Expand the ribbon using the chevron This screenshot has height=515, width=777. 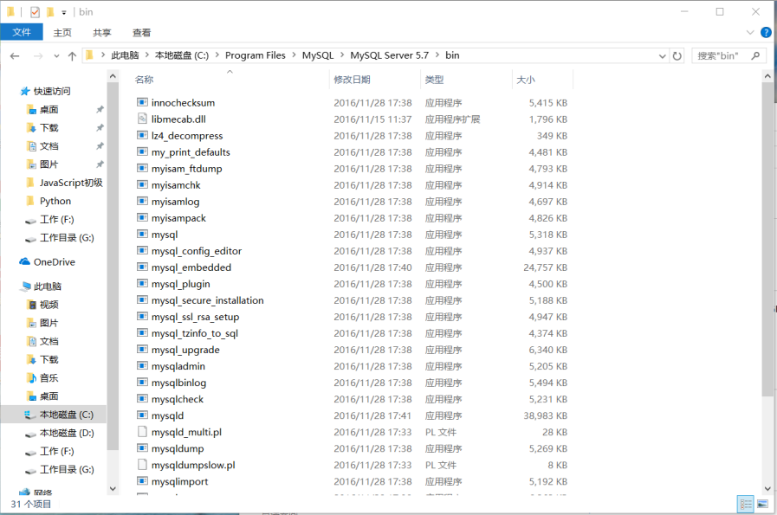(752, 33)
